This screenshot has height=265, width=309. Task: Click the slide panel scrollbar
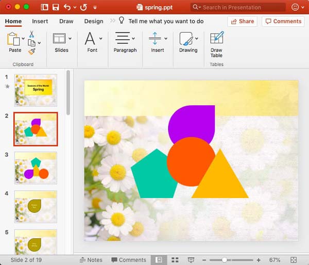tap(68, 92)
